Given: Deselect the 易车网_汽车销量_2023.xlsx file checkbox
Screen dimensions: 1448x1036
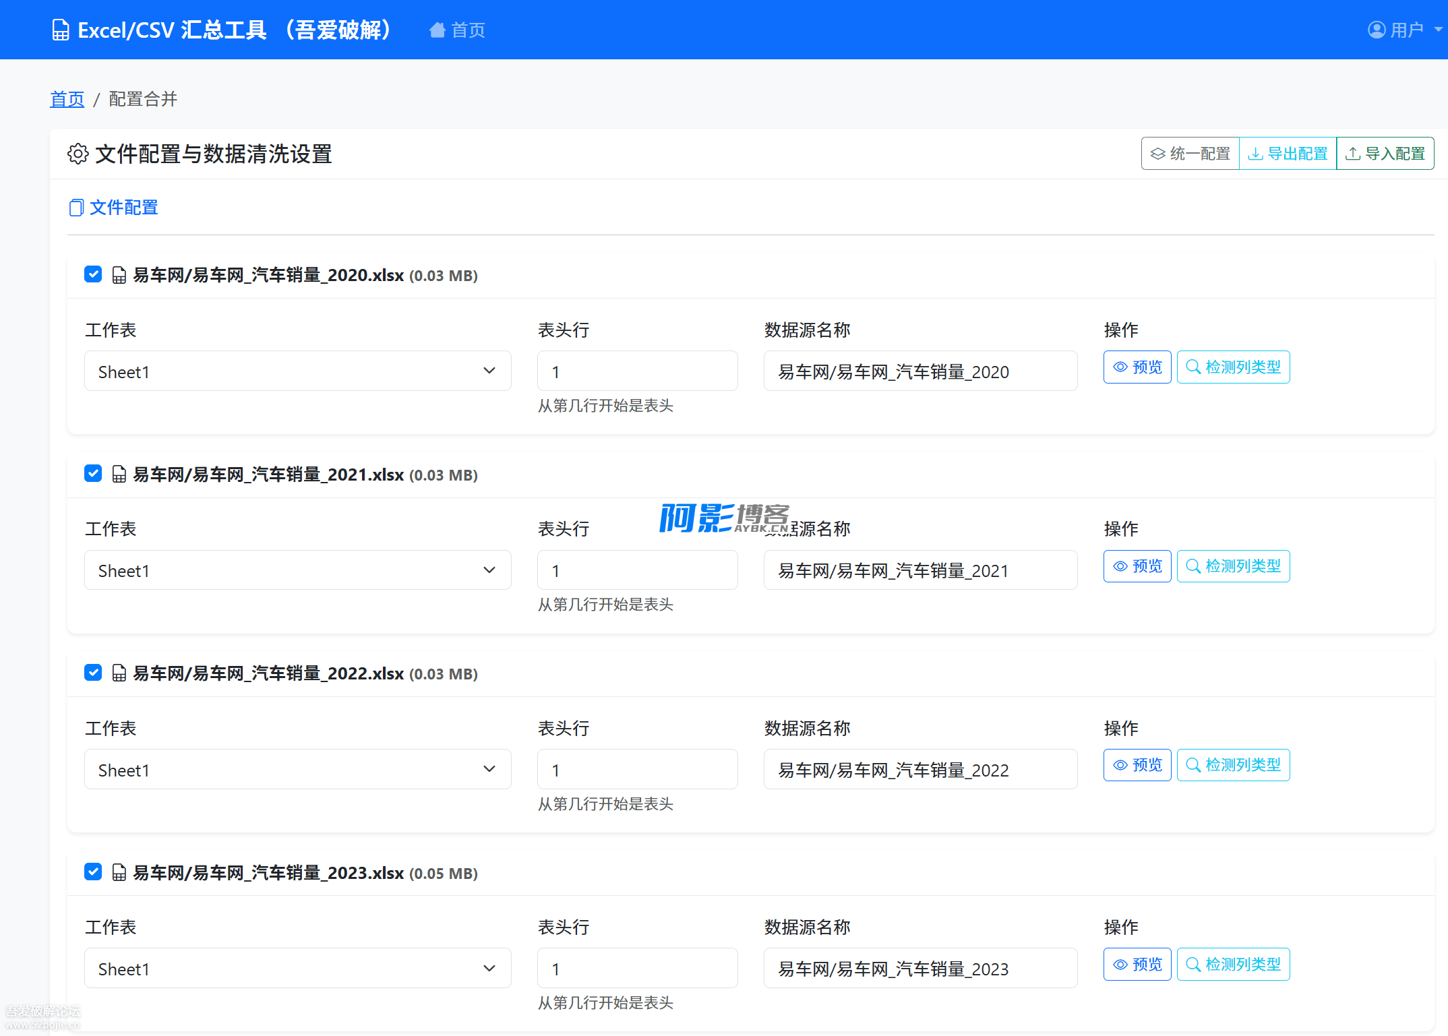Looking at the screenshot, I should [x=93, y=872].
